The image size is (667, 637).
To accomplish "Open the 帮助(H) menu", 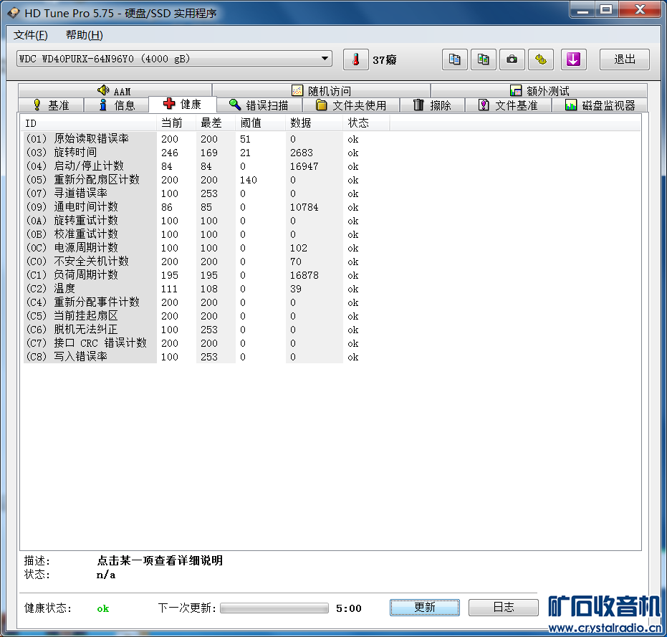I will (x=85, y=35).
